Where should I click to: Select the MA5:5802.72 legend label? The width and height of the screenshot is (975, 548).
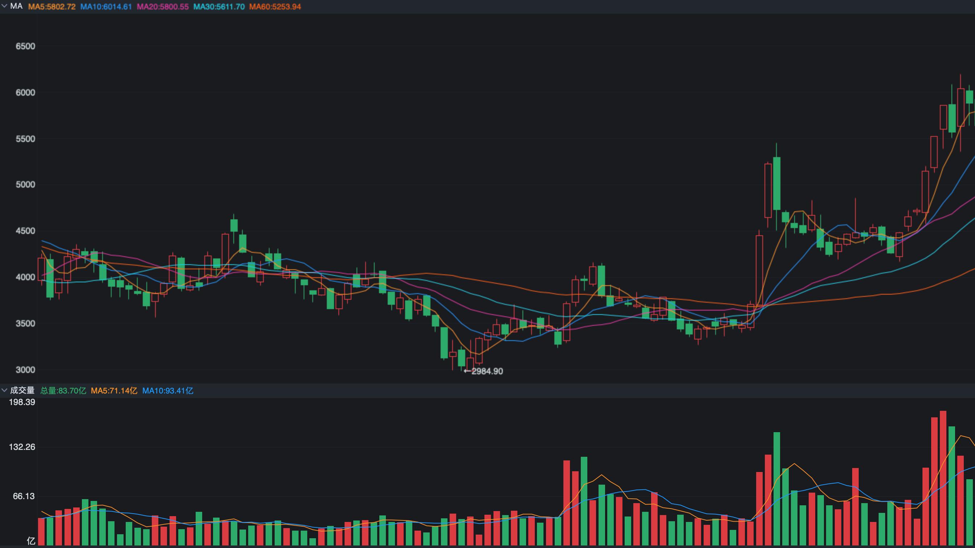52,7
